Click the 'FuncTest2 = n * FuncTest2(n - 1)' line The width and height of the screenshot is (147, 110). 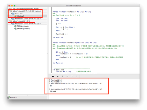[x=73, y=54]
